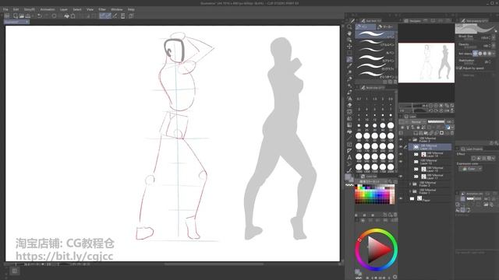The width and height of the screenshot is (499, 280).
Task: Select the rectangular Selection marquee tool
Action: pyautogui.click(x=349, y=53)
